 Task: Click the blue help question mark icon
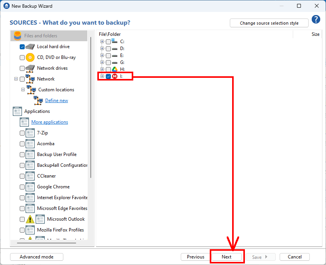[316, 20]
